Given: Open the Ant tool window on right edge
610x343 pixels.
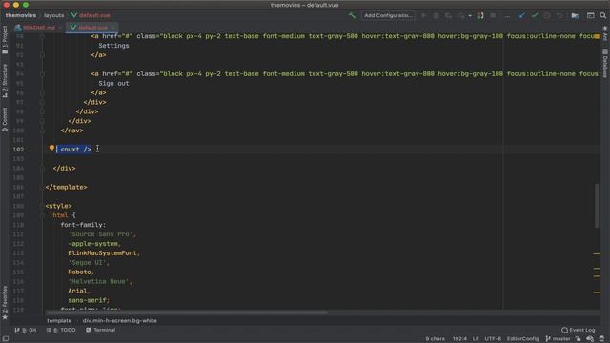Looking at the screenshot, I should click(605, 33).
